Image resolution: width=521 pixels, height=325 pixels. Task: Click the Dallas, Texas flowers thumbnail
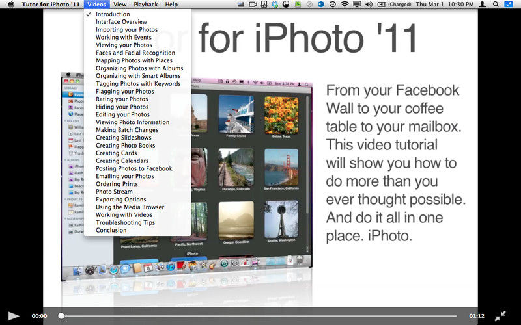point(281,115)
